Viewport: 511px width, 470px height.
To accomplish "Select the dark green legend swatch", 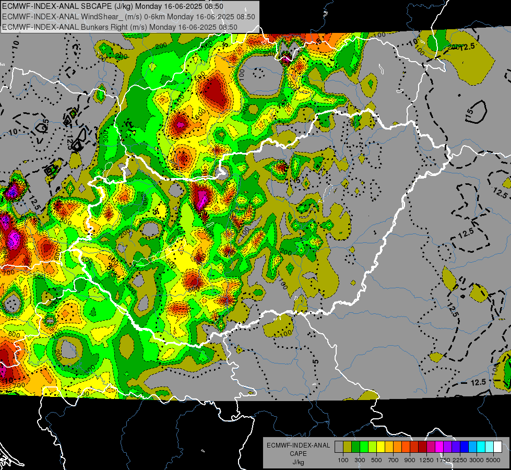I will coord(356,447).
